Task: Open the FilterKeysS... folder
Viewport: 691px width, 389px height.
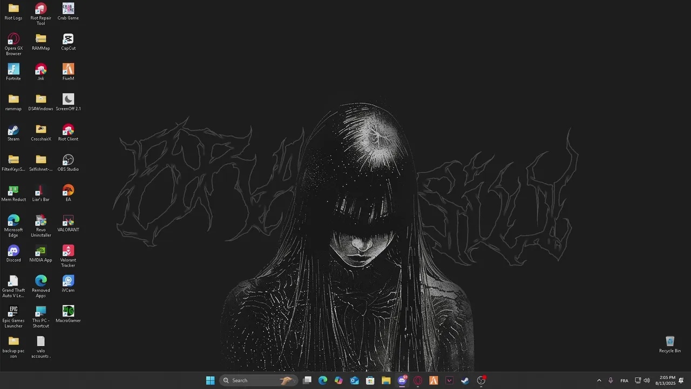Action: pos(13,163)
